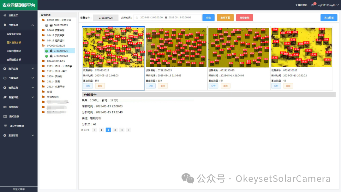The height and width of the screenshot is (192, 341).
Task: Collapse the 虫情监测 menu chevron
Action: click(x=33, y=25)
